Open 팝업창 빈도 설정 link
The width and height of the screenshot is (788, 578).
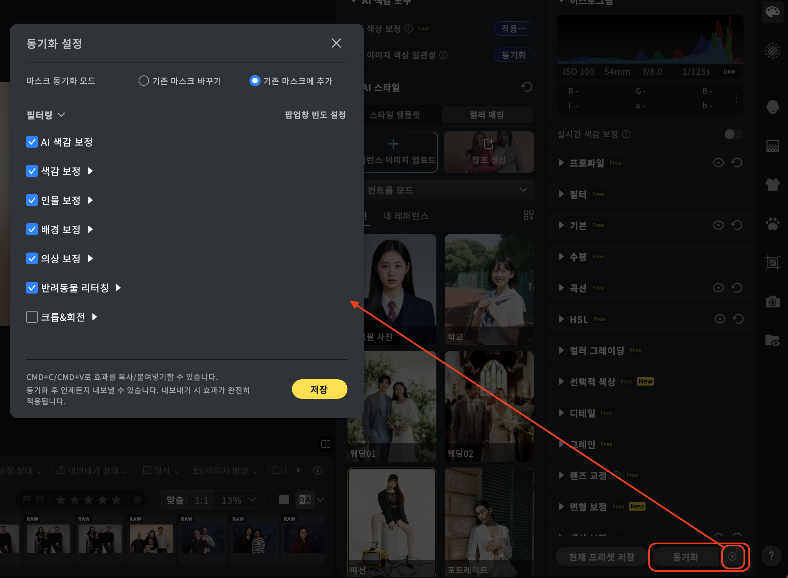tap(315, 115)
